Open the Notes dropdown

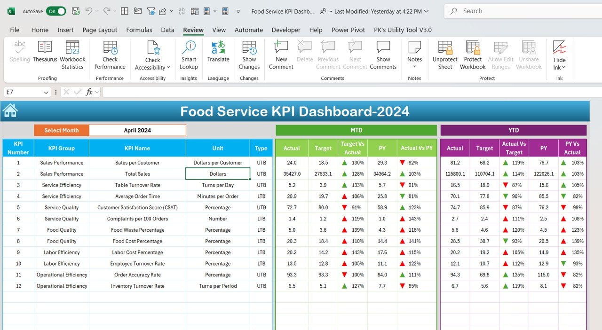click(414, 67)
